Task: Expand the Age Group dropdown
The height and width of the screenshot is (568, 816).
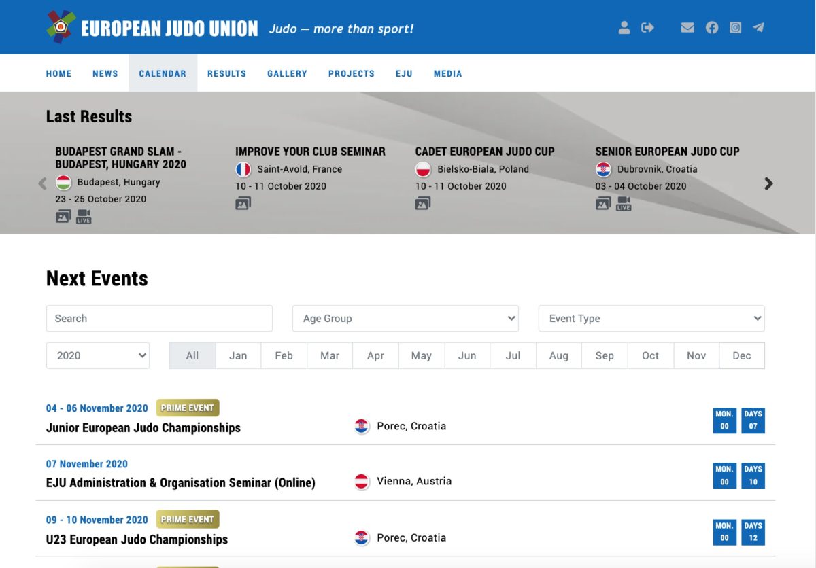Action: pos(405,319)
